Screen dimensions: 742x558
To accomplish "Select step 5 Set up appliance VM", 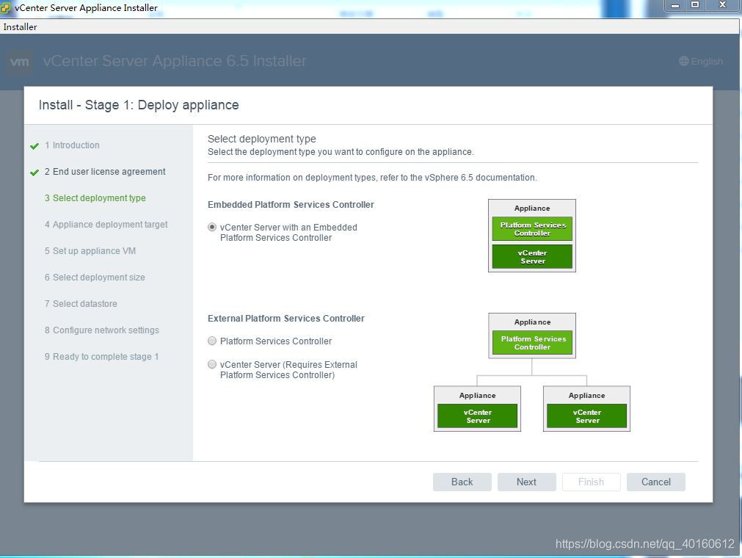I will point(90,251).
